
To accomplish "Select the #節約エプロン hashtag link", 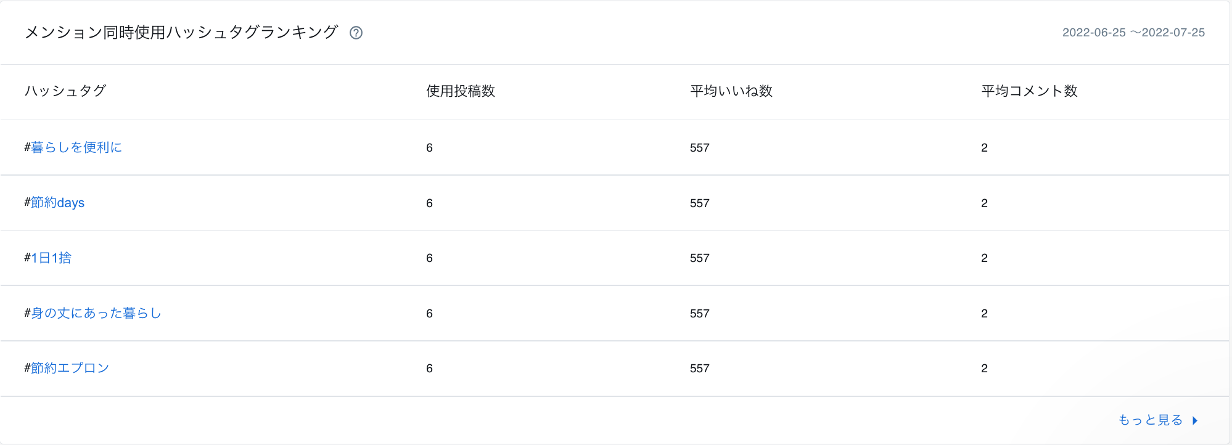I will pos(67,368).
